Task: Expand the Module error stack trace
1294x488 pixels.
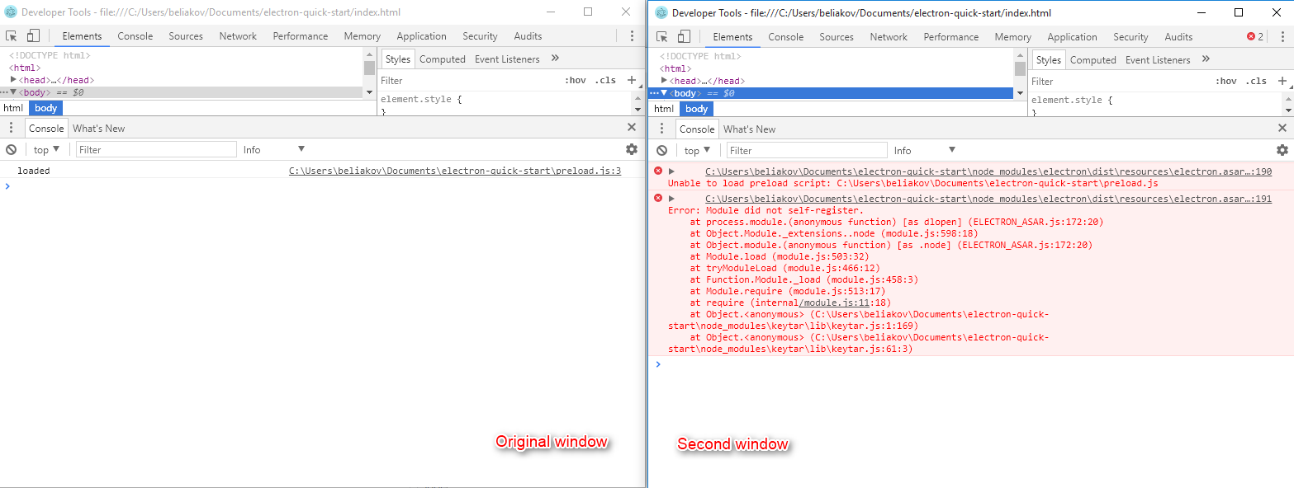Action: 671,198
